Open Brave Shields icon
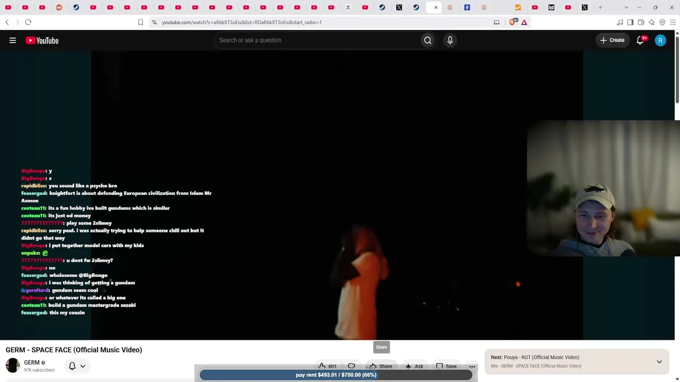 (513, 22)
